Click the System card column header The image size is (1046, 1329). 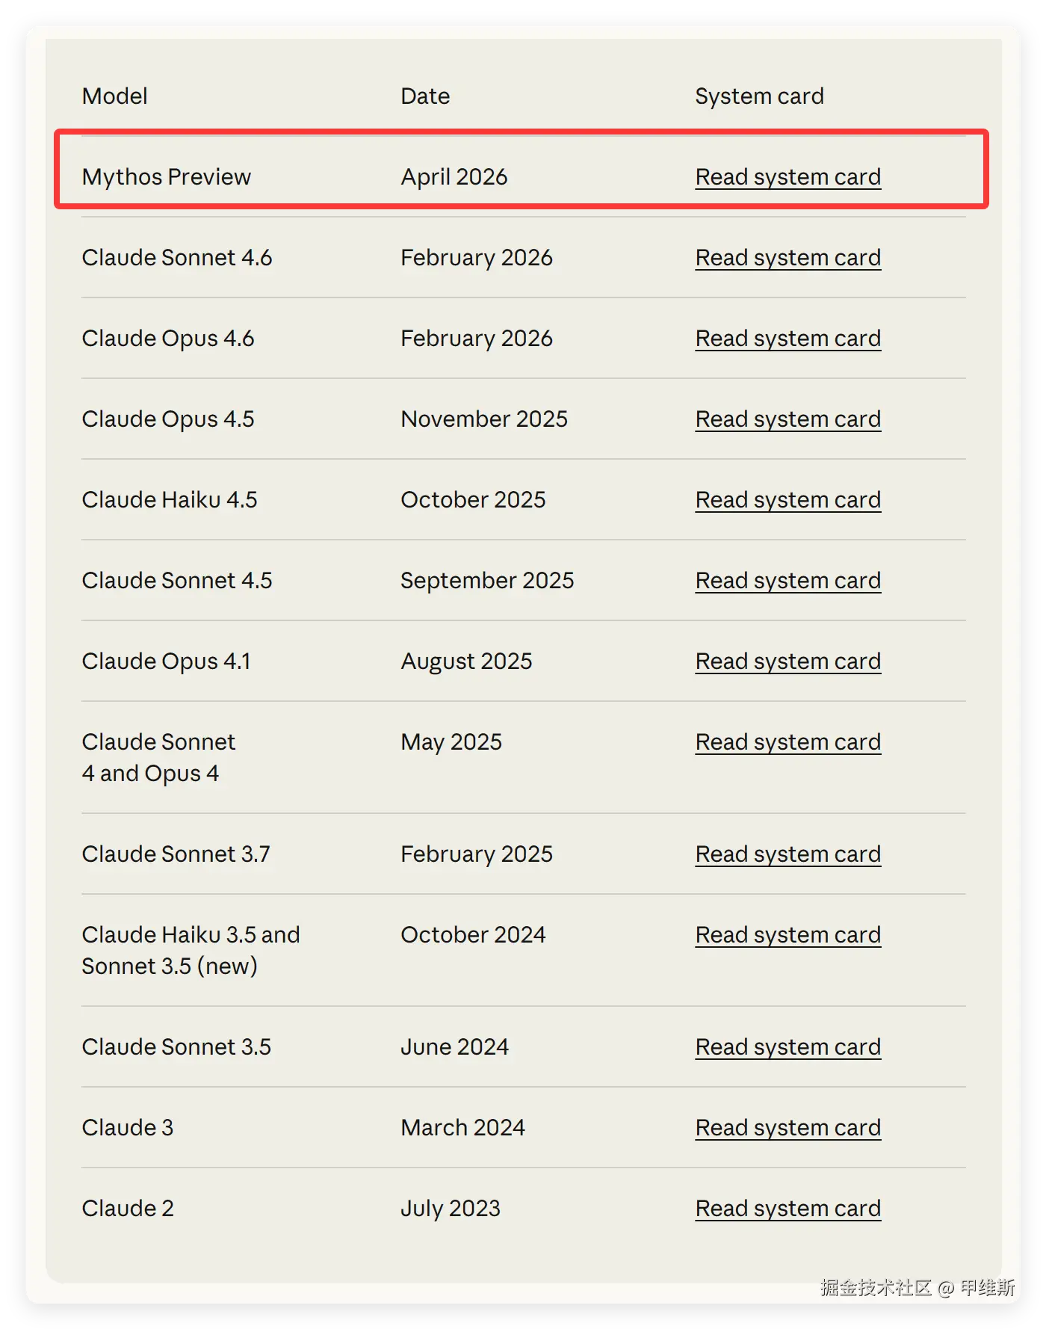759,96
